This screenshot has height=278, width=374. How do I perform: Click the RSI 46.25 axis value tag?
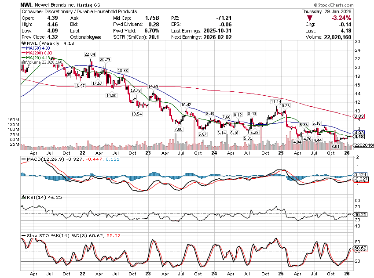click(360, 214)
